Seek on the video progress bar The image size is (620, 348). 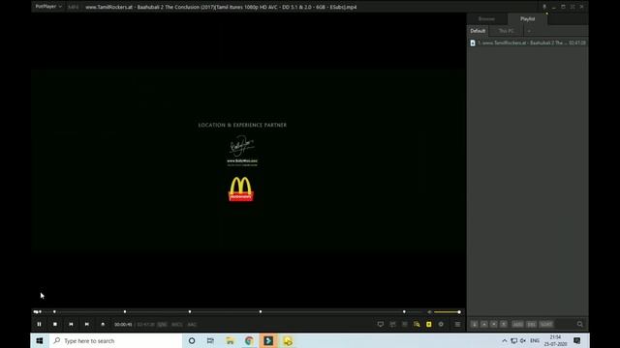(x=228, y=311)
